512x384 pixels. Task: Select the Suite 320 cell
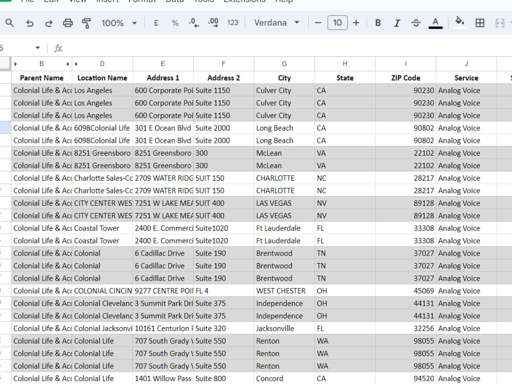tap(224, 328)
